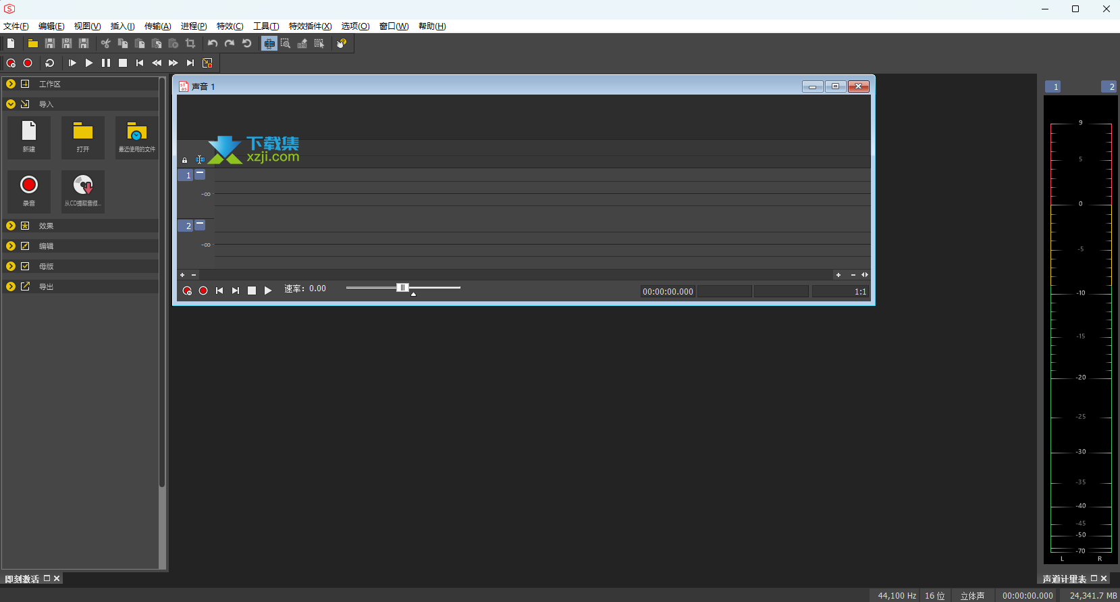This screenshot has height=602, width=1120.
Task: Click the 速率 playback rate slider handle
Action: pos(402,288)
